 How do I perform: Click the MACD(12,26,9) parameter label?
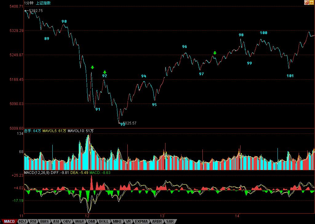click(36, 173)
